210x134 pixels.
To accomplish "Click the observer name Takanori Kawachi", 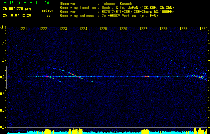I will click(118, 4).
